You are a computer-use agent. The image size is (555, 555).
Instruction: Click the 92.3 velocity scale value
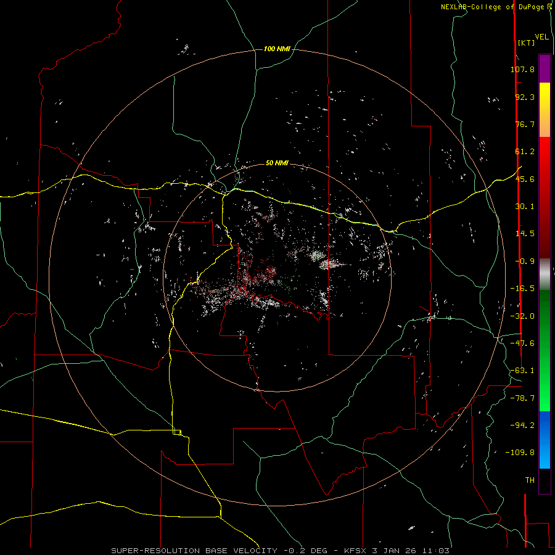coord(525,97)
